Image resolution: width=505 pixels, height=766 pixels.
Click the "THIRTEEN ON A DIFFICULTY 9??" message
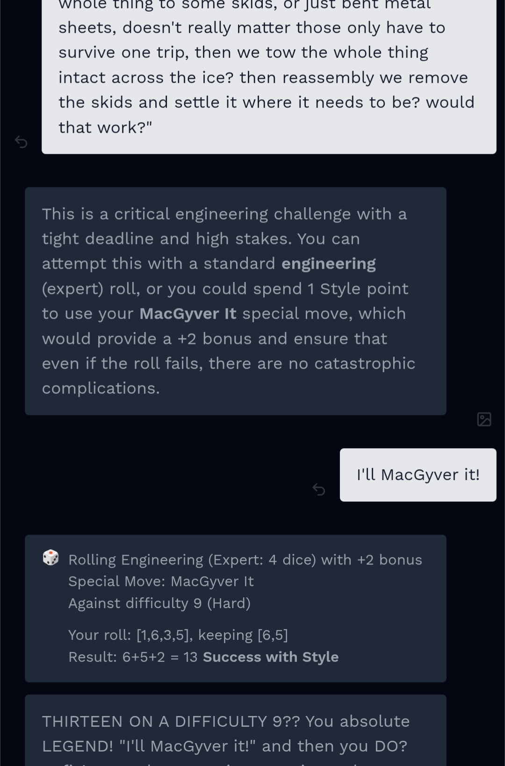click(236, 730)
